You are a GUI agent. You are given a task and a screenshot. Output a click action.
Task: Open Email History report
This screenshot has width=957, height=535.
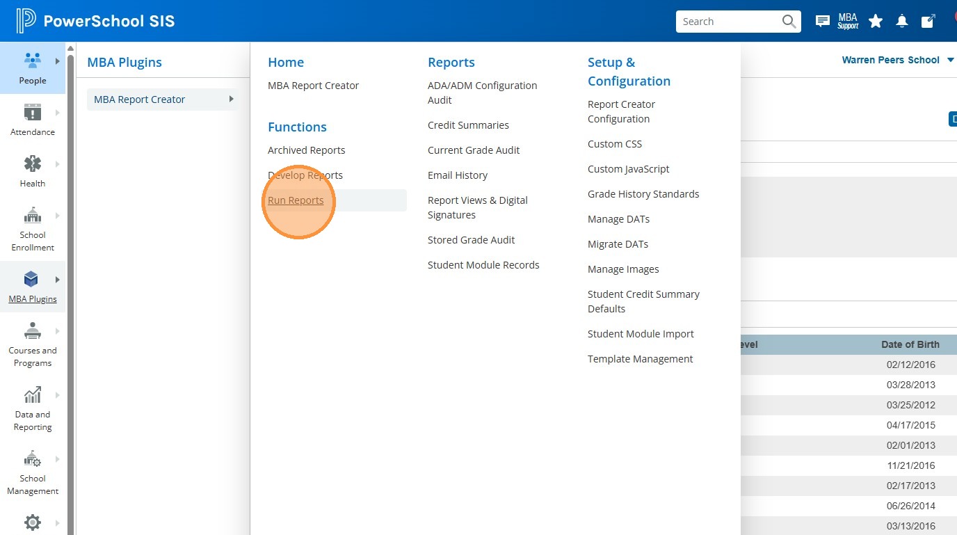click(458, 175)
